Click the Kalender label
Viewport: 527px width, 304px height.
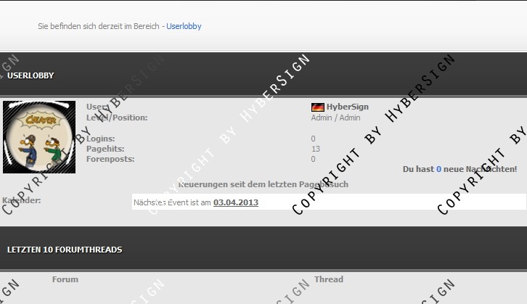(x=22, y=200)
